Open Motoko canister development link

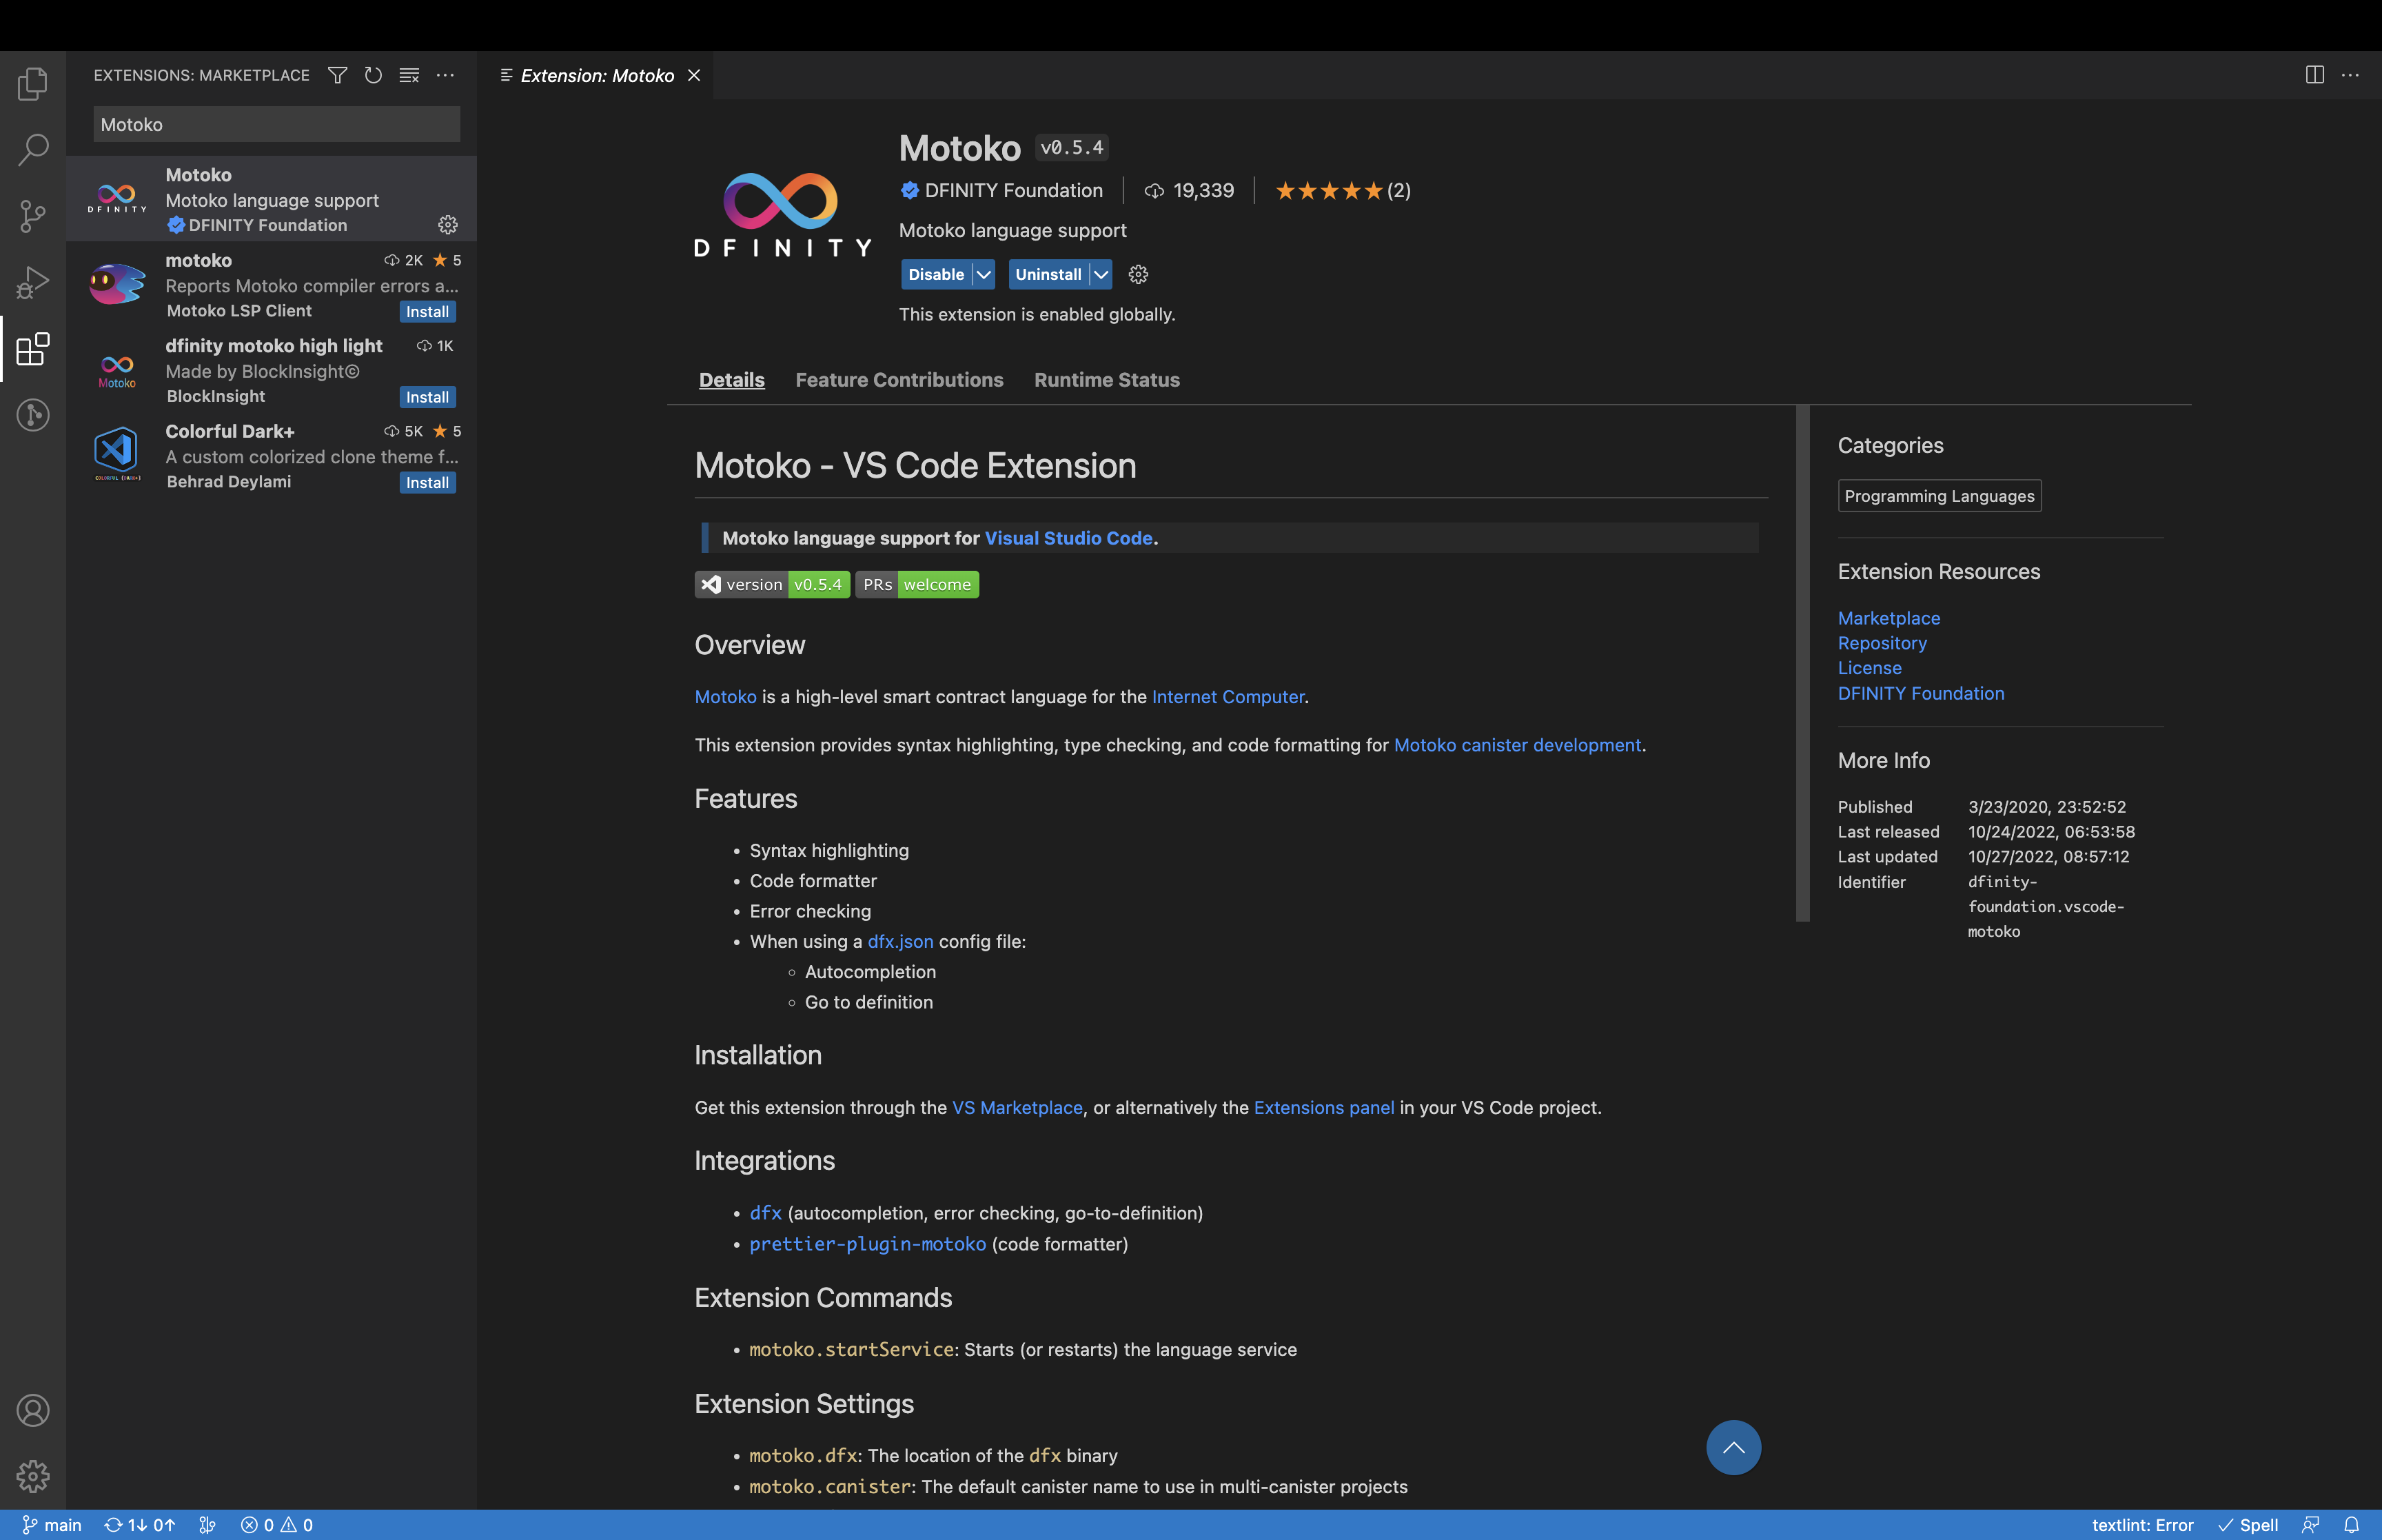[x=1516, y=745]
